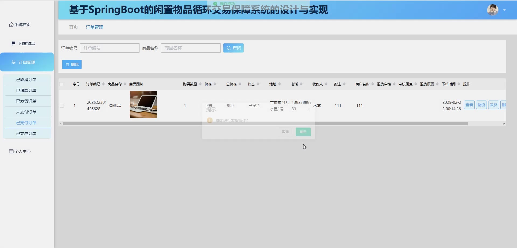Click the status column sort icon

coord(258,84)
